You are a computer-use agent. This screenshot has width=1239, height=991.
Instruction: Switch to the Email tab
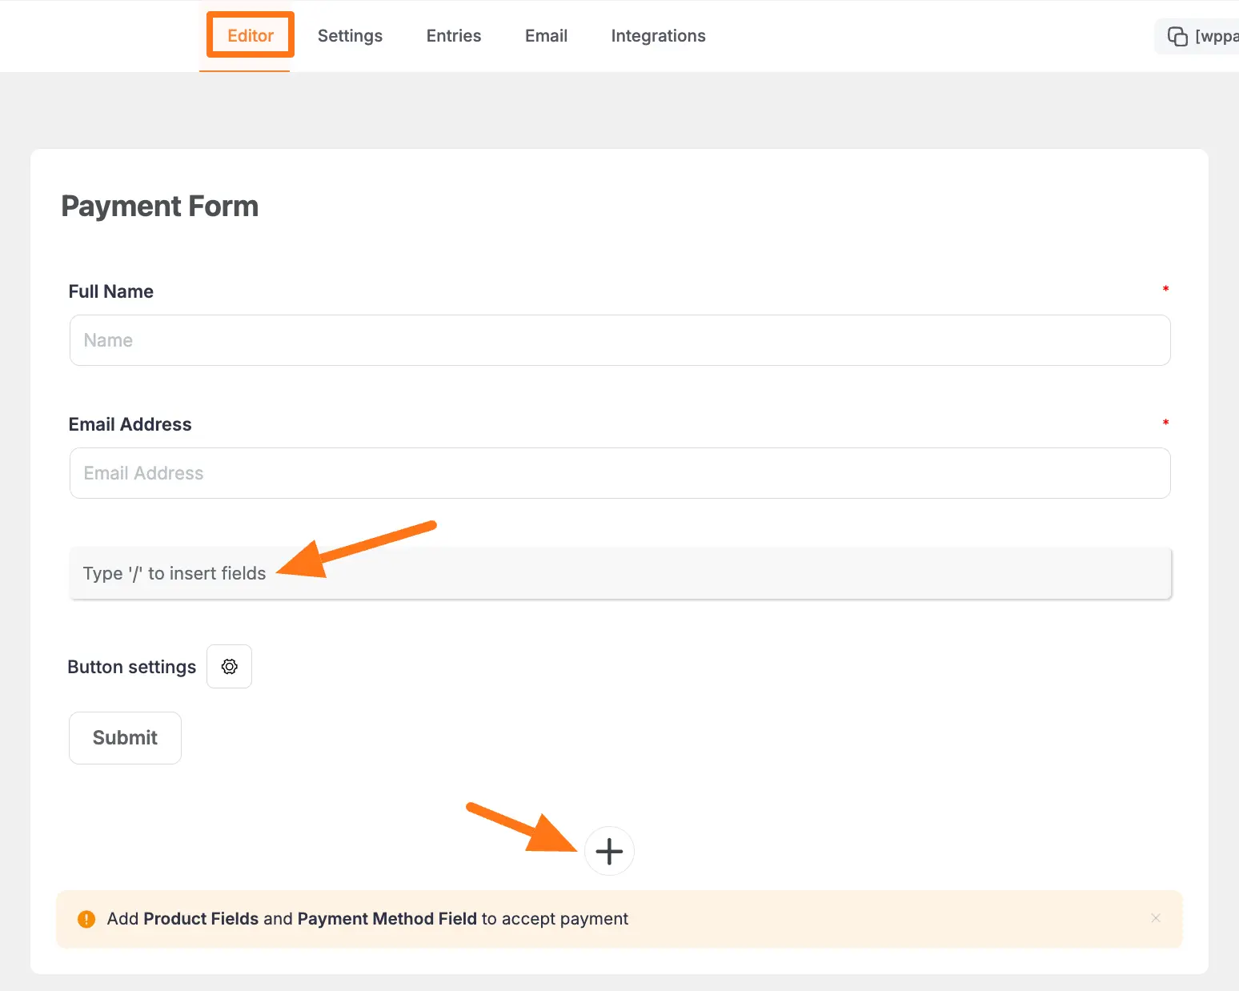coord(546,35)
